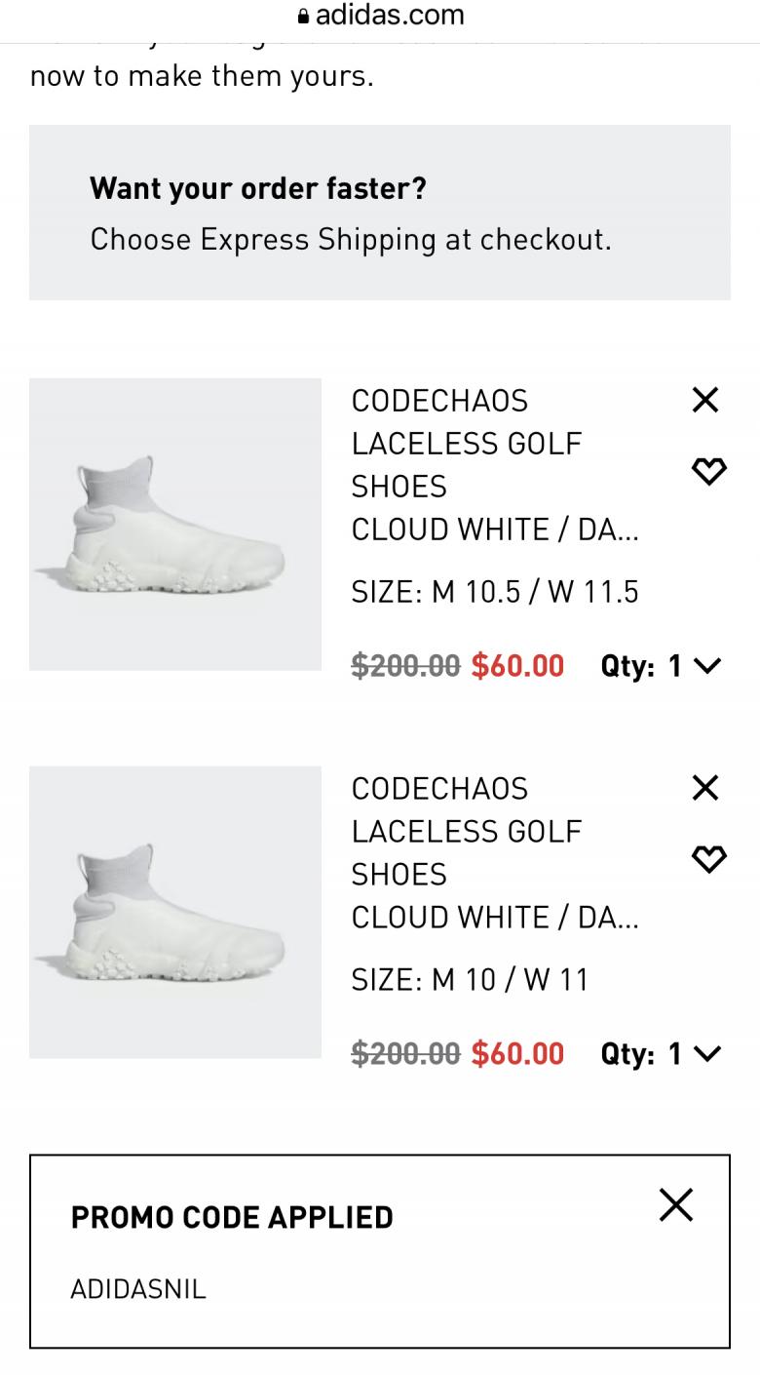760x1375 pixels.
Task: Click the $60.00 sale price for size M 10.5
Action: (517, 666)
